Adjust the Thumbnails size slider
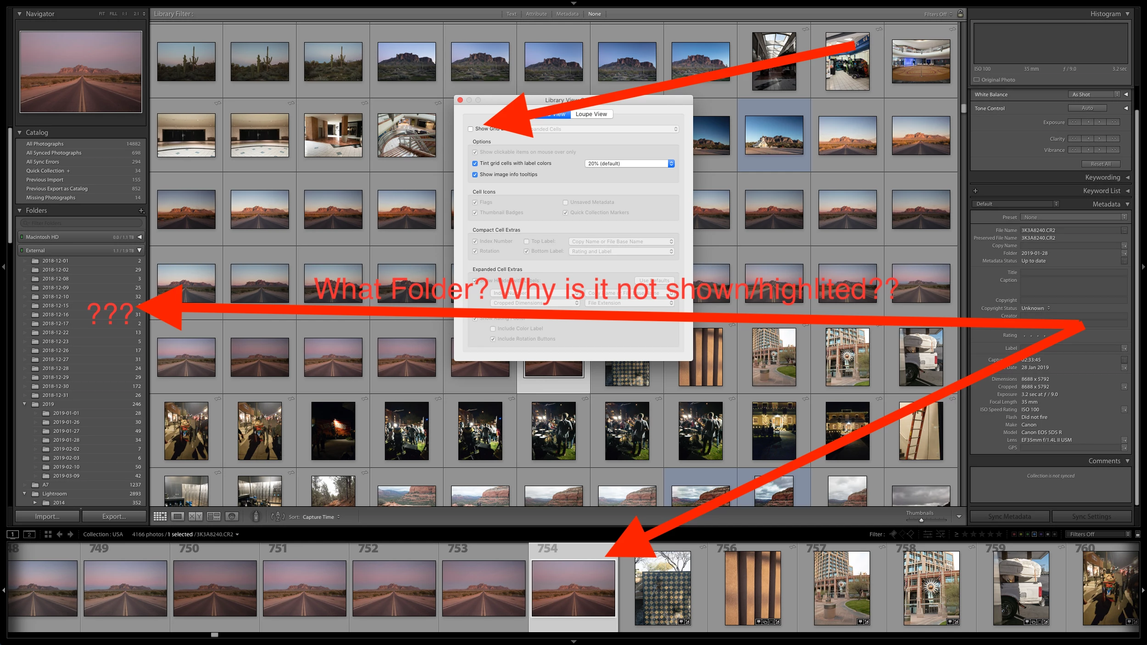The width and height of the screenshot is (1147, 645). 921,520
